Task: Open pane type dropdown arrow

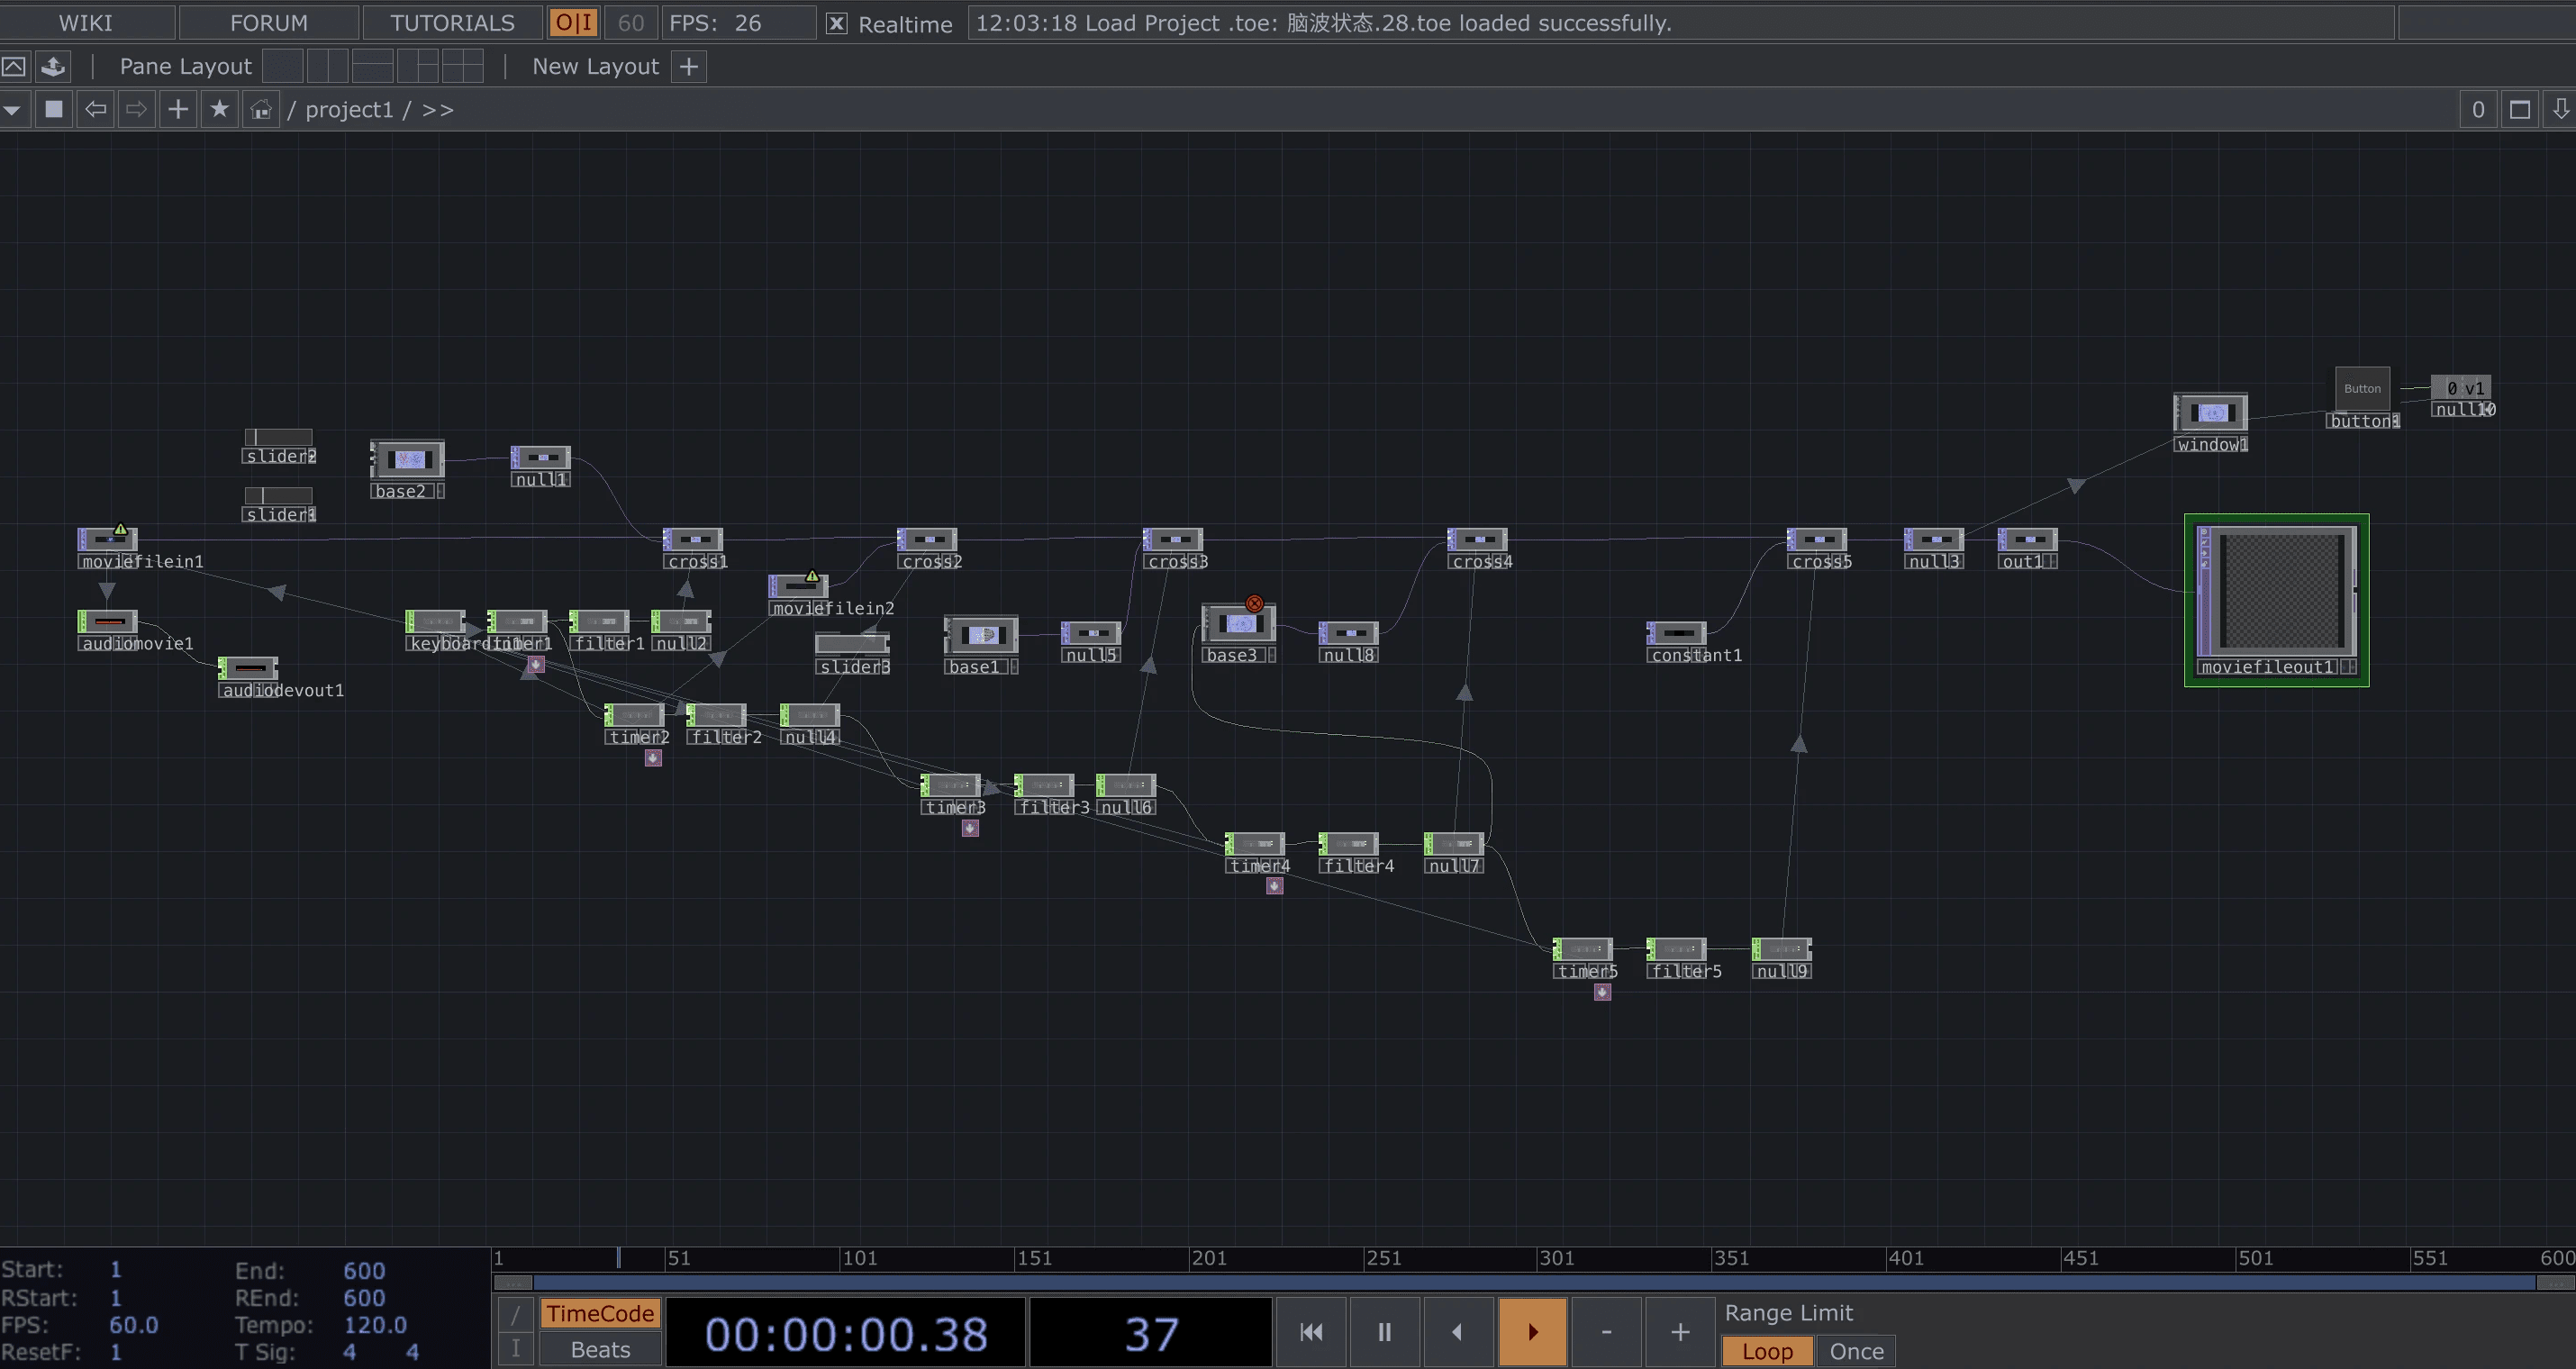Action: coord(13,109)
